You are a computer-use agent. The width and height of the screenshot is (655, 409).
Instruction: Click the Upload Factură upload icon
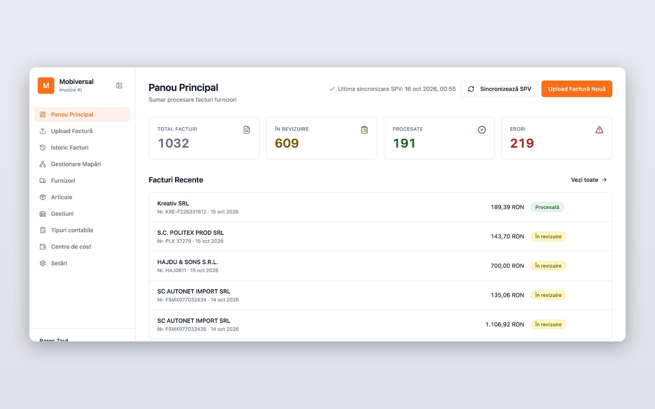[43, 131]
